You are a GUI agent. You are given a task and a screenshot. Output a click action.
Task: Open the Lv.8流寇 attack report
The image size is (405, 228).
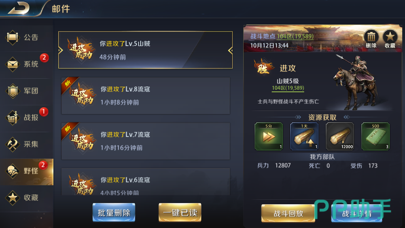[146, 96]
